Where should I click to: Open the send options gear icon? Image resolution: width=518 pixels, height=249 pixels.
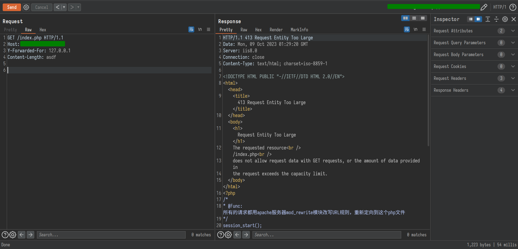tap(26, 7)
